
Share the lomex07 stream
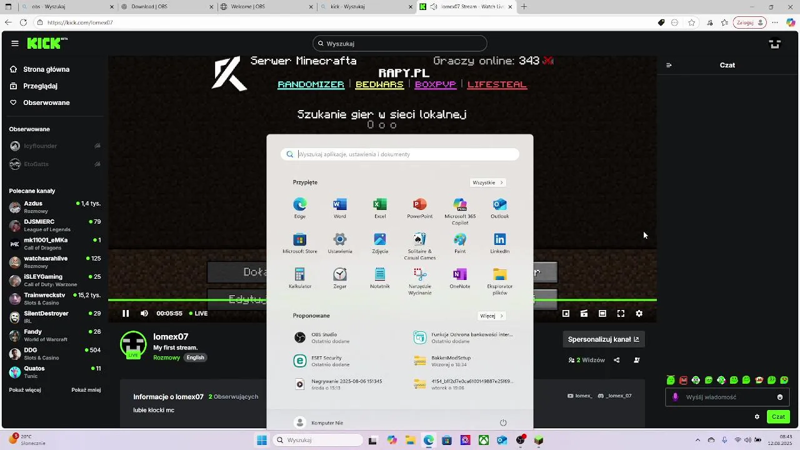point(617,360)
